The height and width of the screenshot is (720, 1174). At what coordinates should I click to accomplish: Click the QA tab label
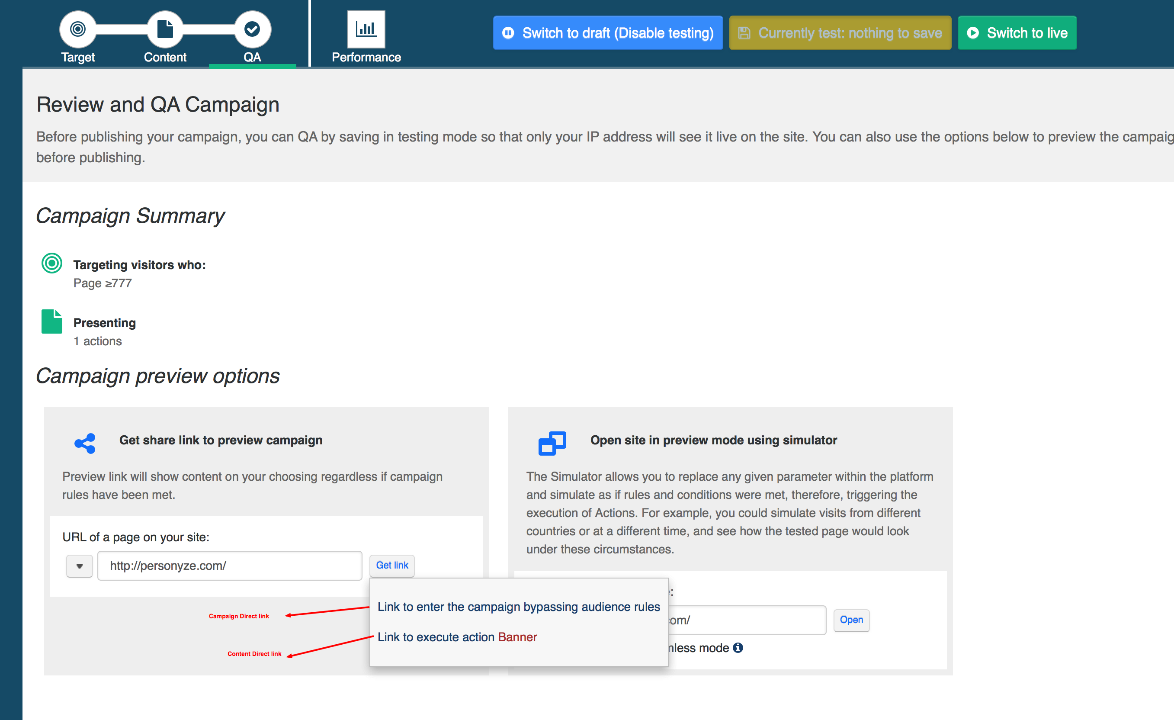click(x=252, y=57)
